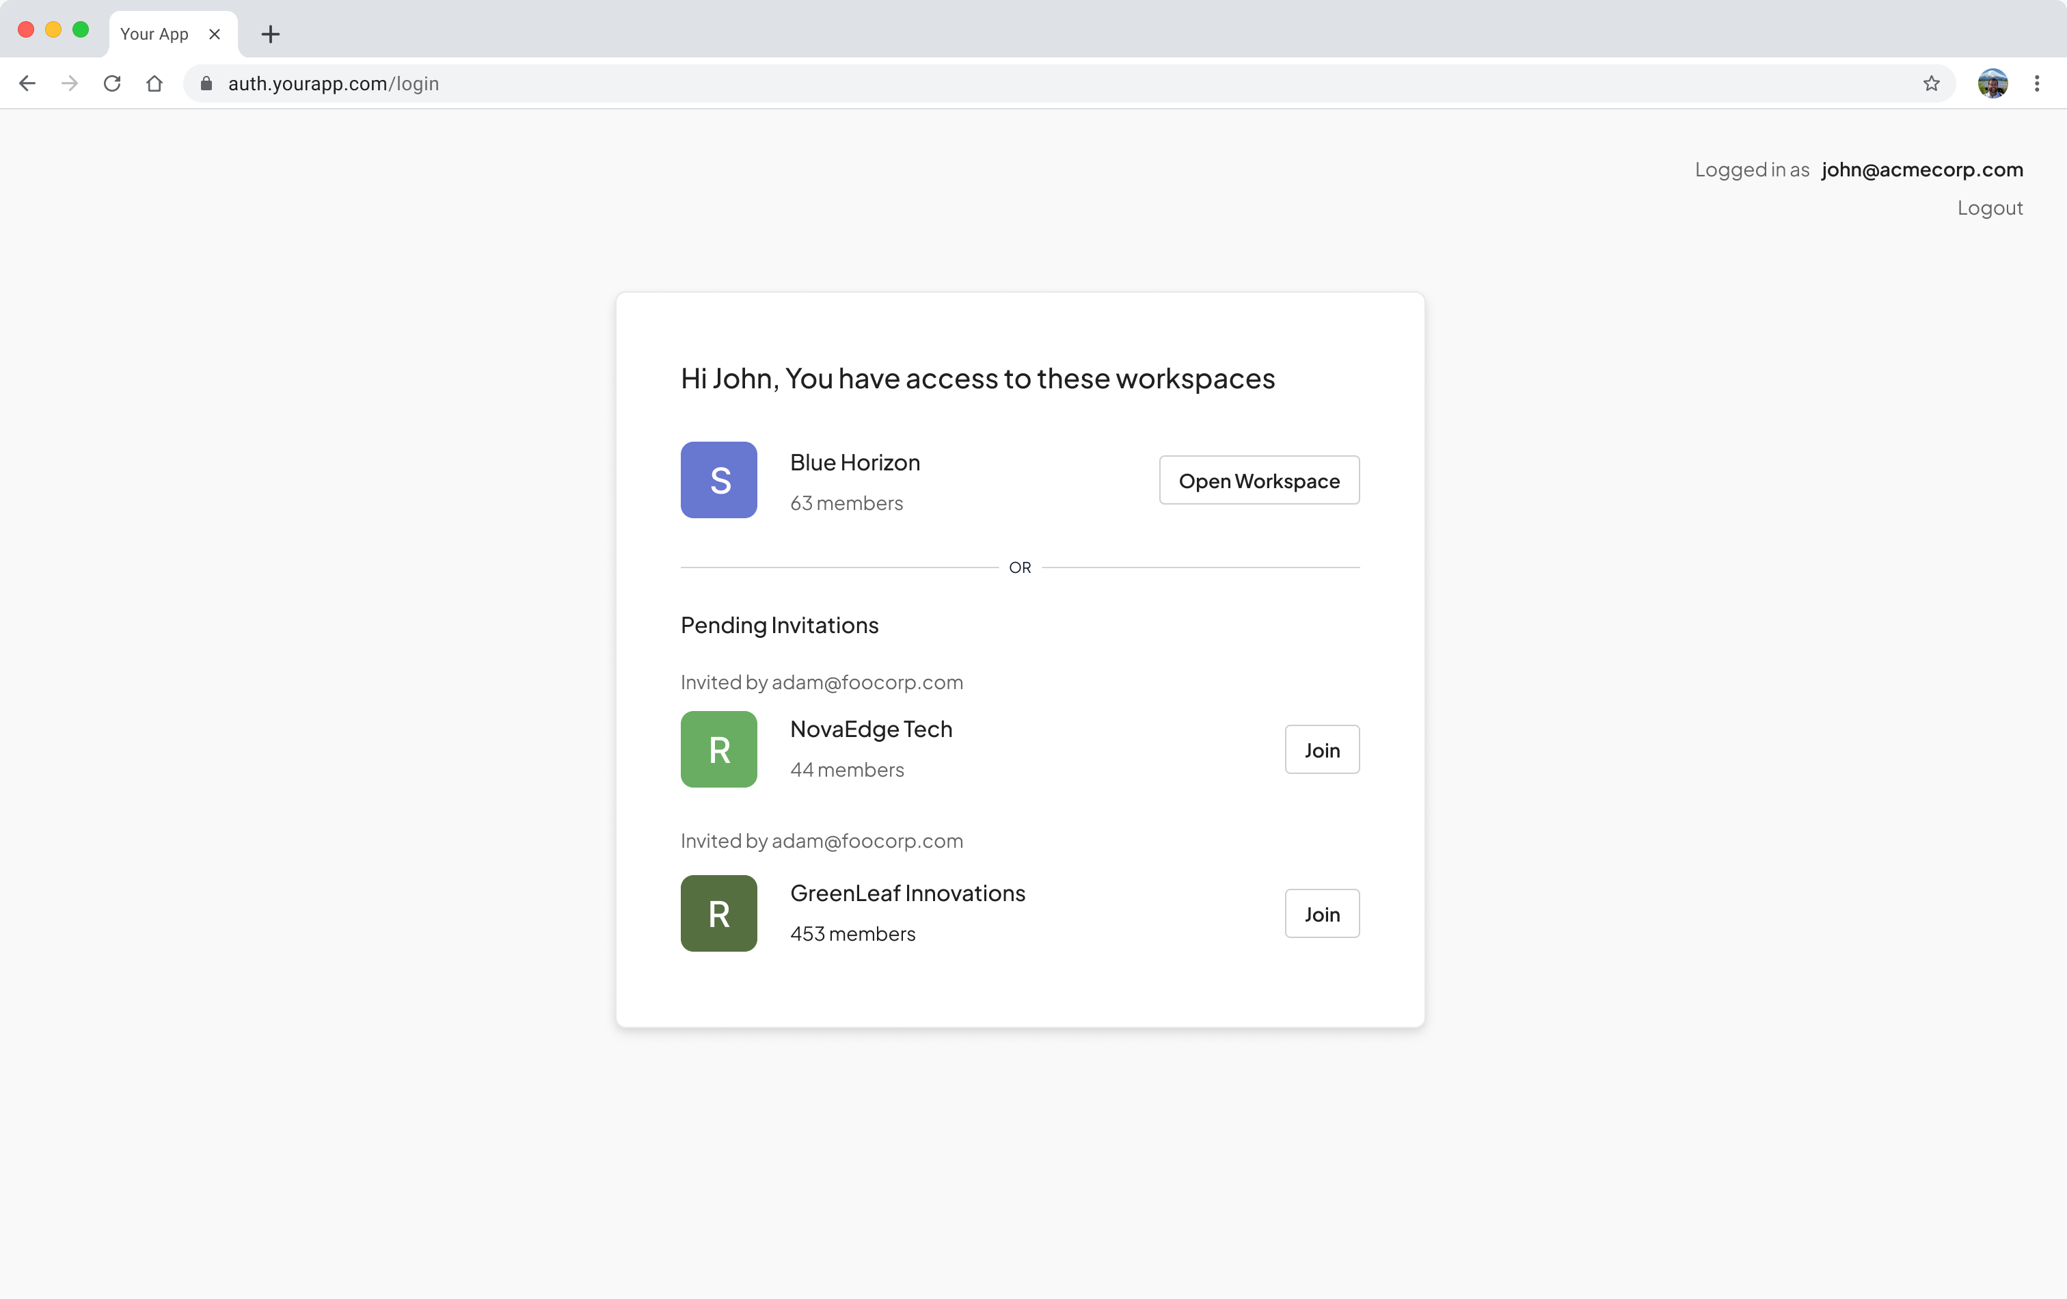Click the Pending Invitations heading
This screenshot has width=2067, height=1299.
click(x=779, y=625)
